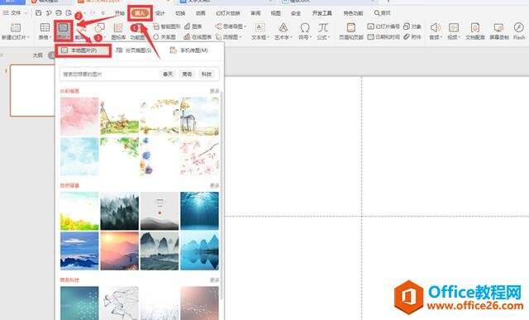Select the underwater blue light-rays thumbnail
Image resolution: width=529 pixels, height=320 pixels.
(x=199, y=211)
